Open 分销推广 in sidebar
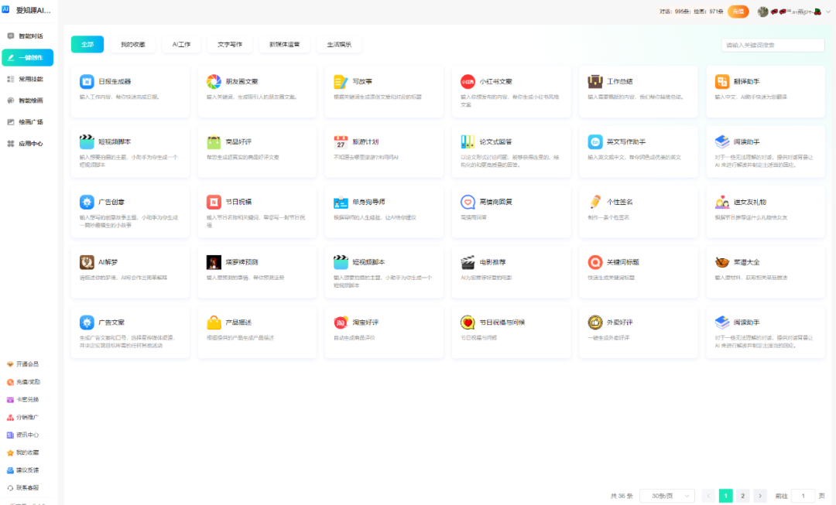Screen dimensions: 836x505 [x=23, y=417]
